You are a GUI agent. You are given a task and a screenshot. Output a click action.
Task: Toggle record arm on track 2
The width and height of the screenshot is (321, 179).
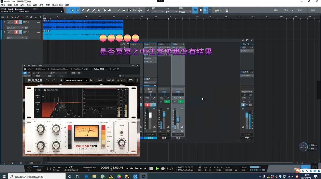click(16, 32)
